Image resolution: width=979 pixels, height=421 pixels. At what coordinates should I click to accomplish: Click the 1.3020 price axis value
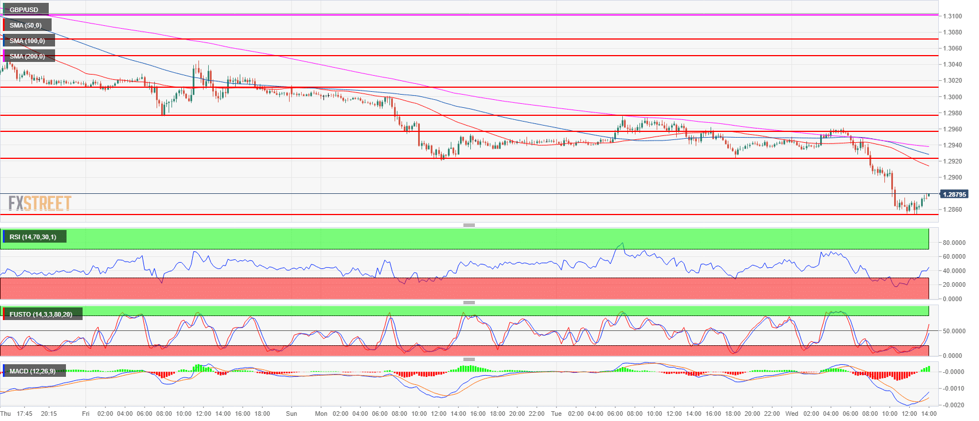point(953,81)
